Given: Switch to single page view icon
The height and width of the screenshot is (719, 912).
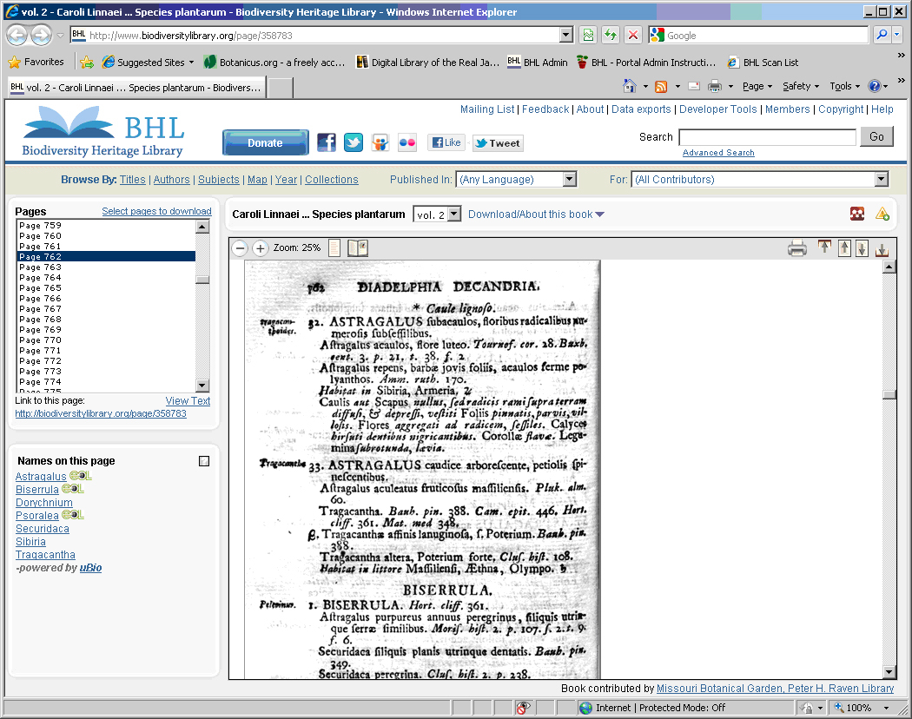Looking at the screenshot, I should tap(334, 248).
